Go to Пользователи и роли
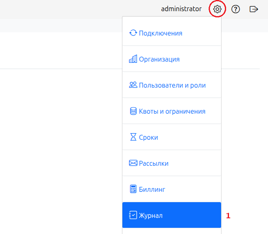268x234 pixels. pyautogui.click(x=172, y=85)
